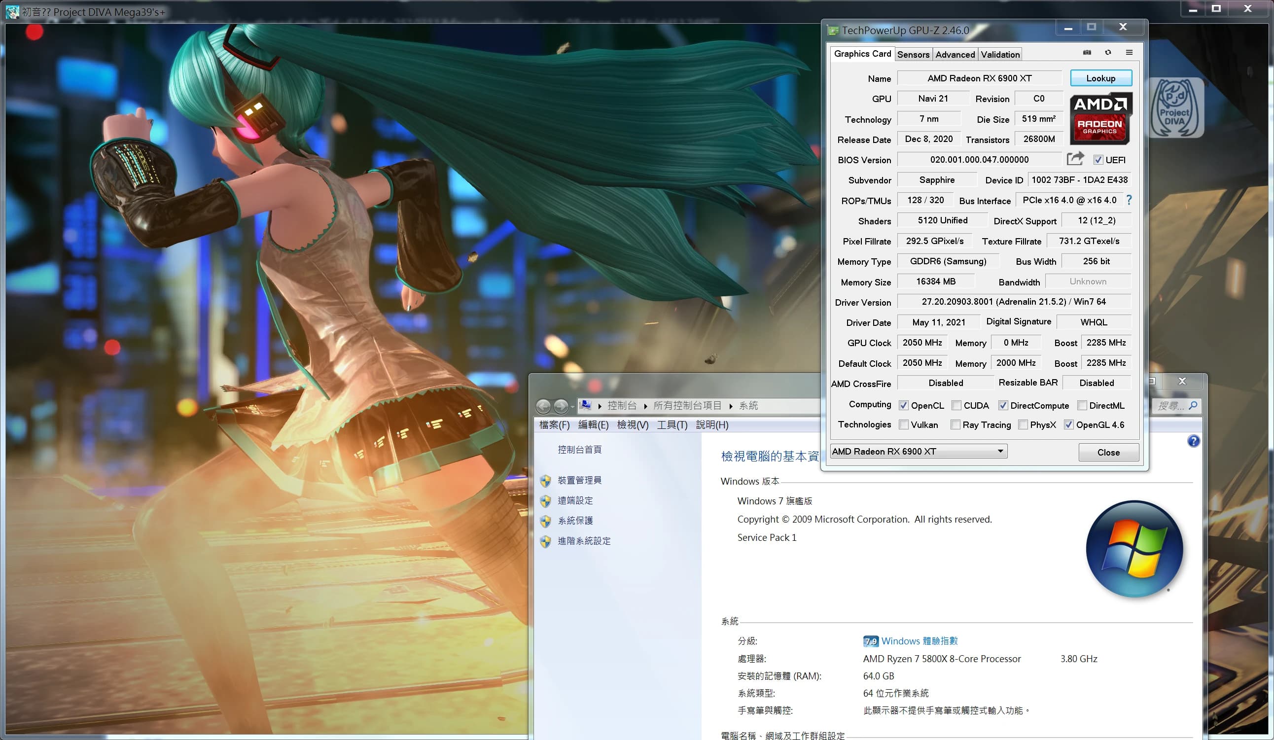Click the search magnifier icon in System window
Screen dimensions: 1274x740
click(1193, 405)
